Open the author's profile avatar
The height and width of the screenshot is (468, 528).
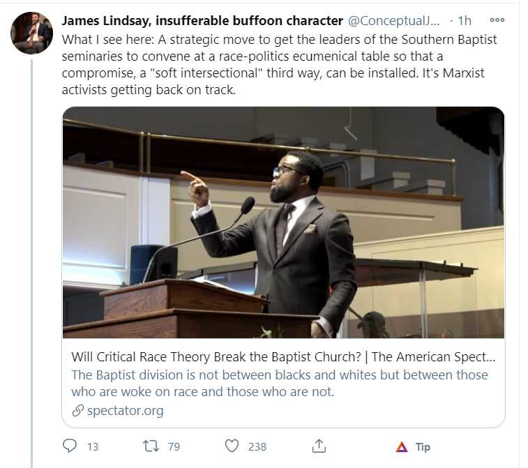tap(32, 33)
